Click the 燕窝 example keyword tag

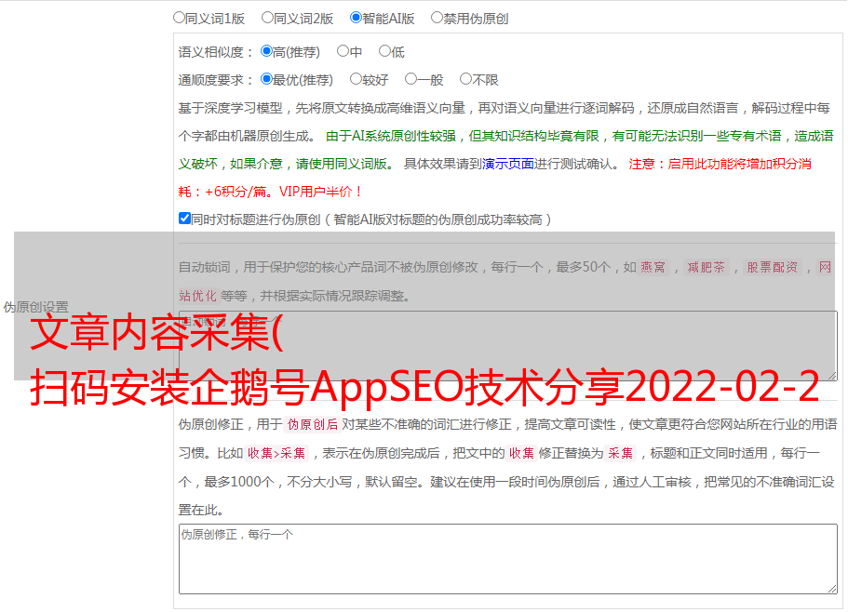pyautogui.click(x=653, y=268)
